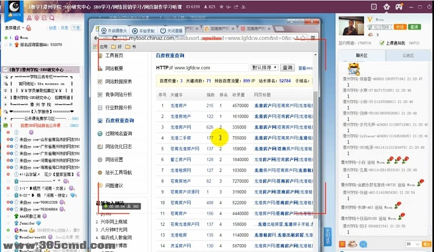Image resolution: width=434 pixels, height=252 pixels.
Task: Click the location pin icon in YY toolbar
Action: point(37,18)
